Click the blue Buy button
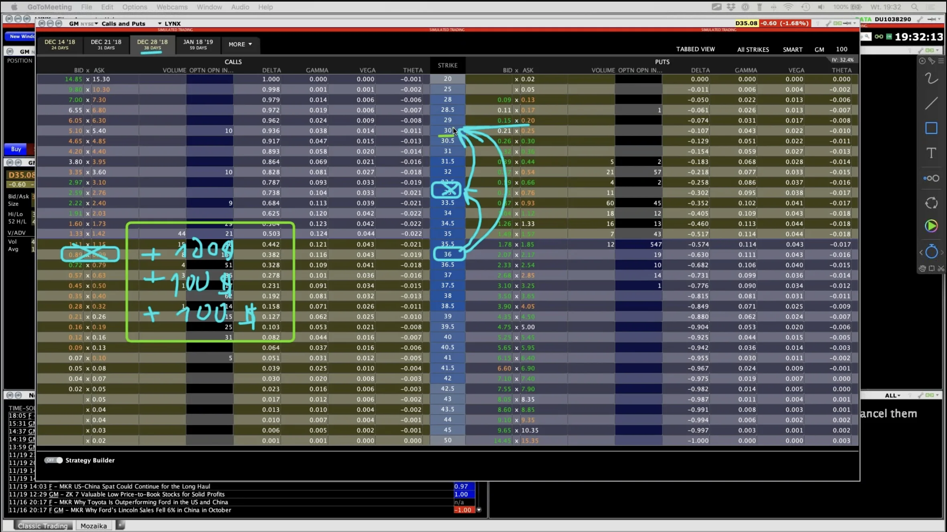 pyautogui.click(x=16, y=149)
